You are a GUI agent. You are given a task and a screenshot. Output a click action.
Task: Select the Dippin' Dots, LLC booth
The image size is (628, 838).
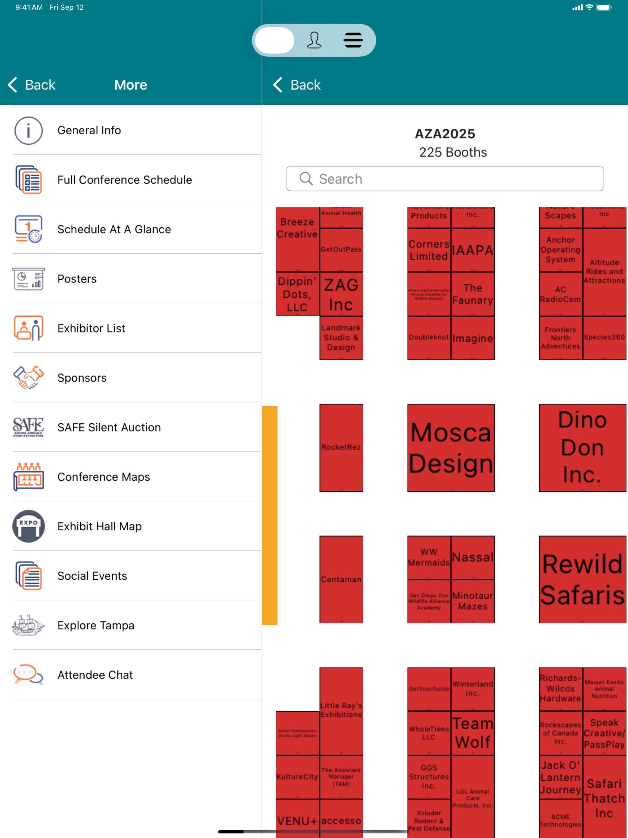click(x=297, y=294)
